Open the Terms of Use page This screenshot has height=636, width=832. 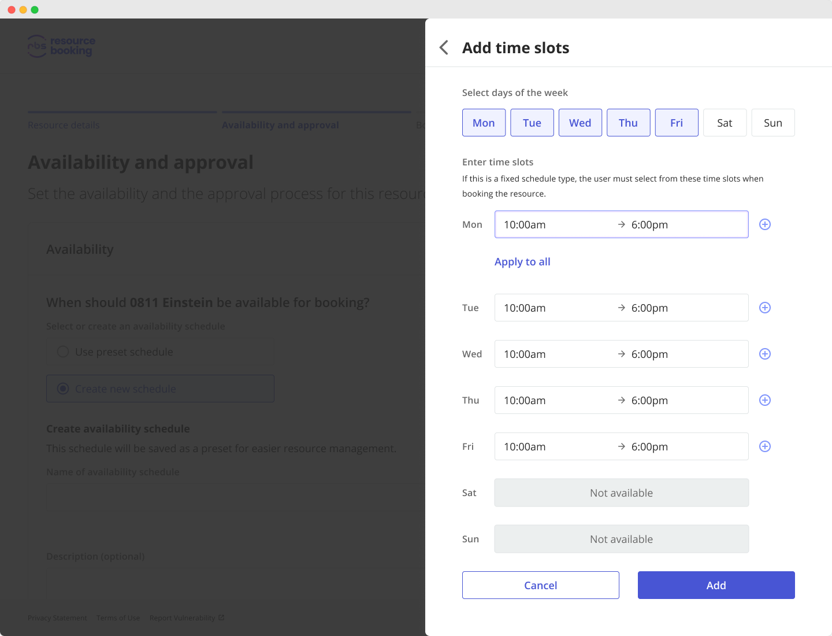tap(118, 617)
